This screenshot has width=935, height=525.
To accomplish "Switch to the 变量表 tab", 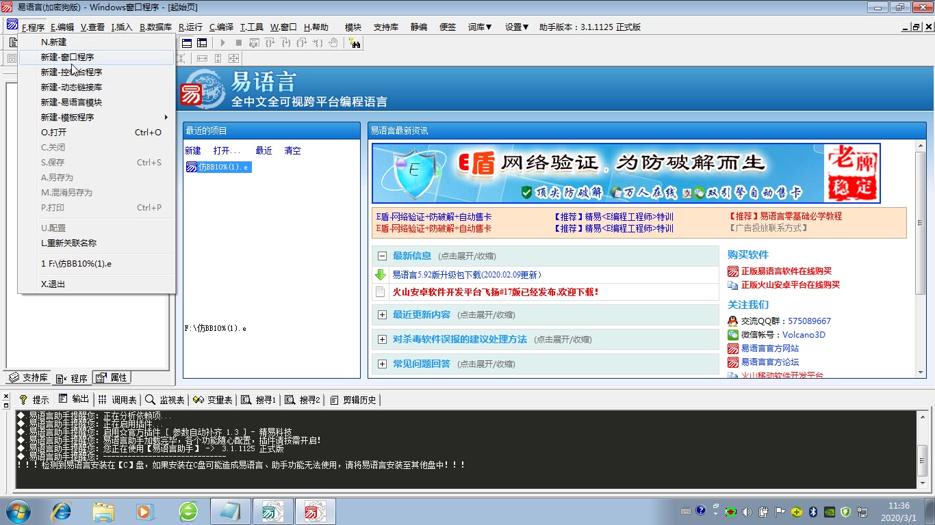I will (213, 400).
